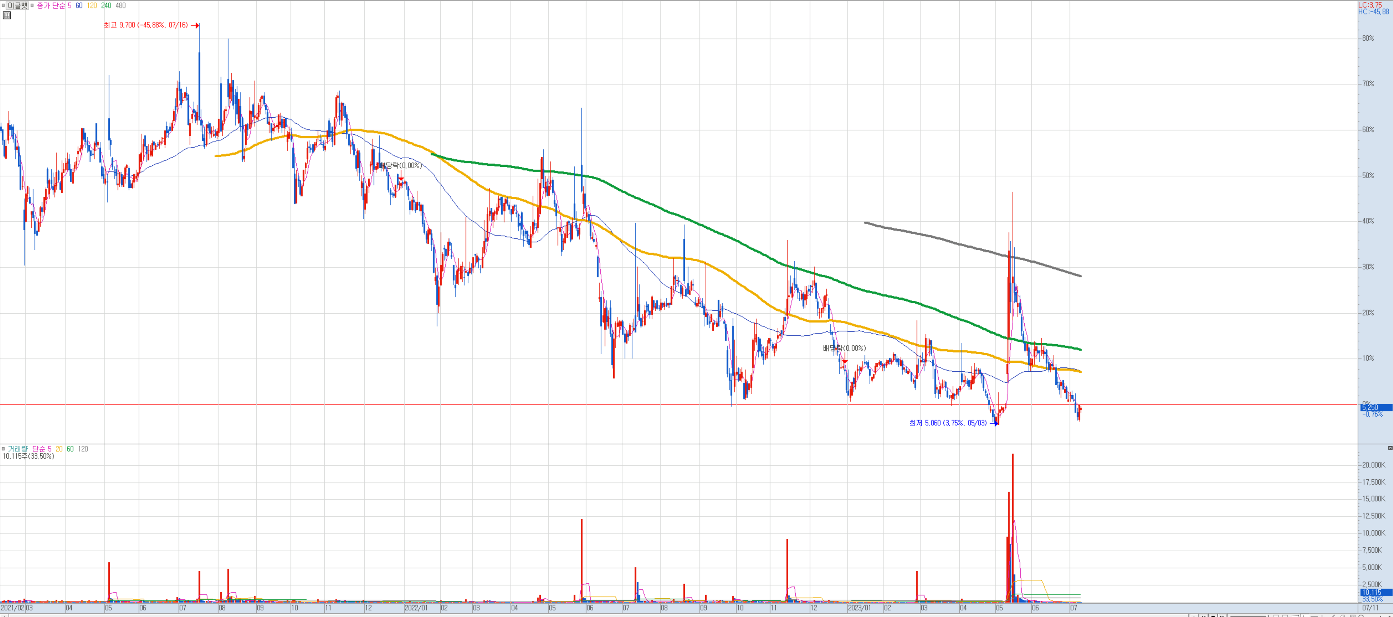Click the volume panel corner collapse button
The height and width of the screenshot is (617, 1393).
pyautogui.click(x=1390, y=448)
